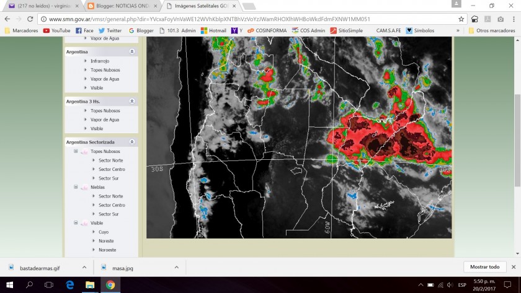This screenshot has height=293, width=521.
Task: Collapse the Topes Nubosos tree node
Action: click(x=76, y=151)
